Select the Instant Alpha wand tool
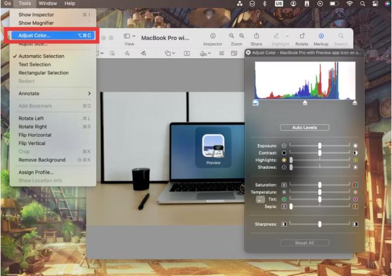 pos(112,53)
